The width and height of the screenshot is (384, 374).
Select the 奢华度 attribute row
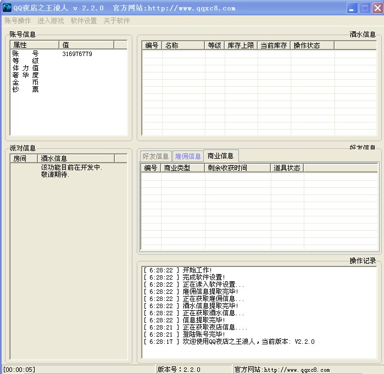(25, 75)
